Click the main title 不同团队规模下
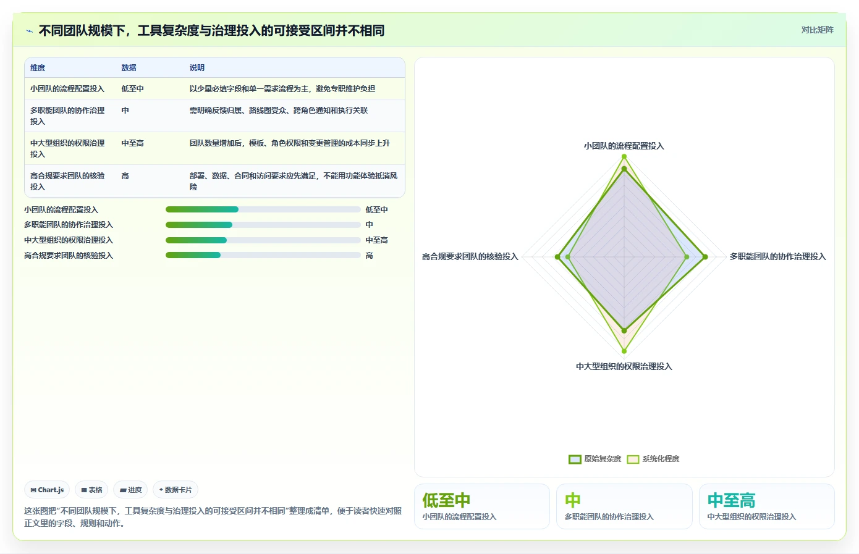This screenshot has height=554, width=859. click(x=211, y=31)
